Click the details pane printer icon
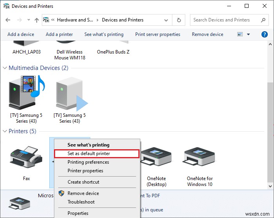This screenshot has width=274, height=218. tap(20, 204)
